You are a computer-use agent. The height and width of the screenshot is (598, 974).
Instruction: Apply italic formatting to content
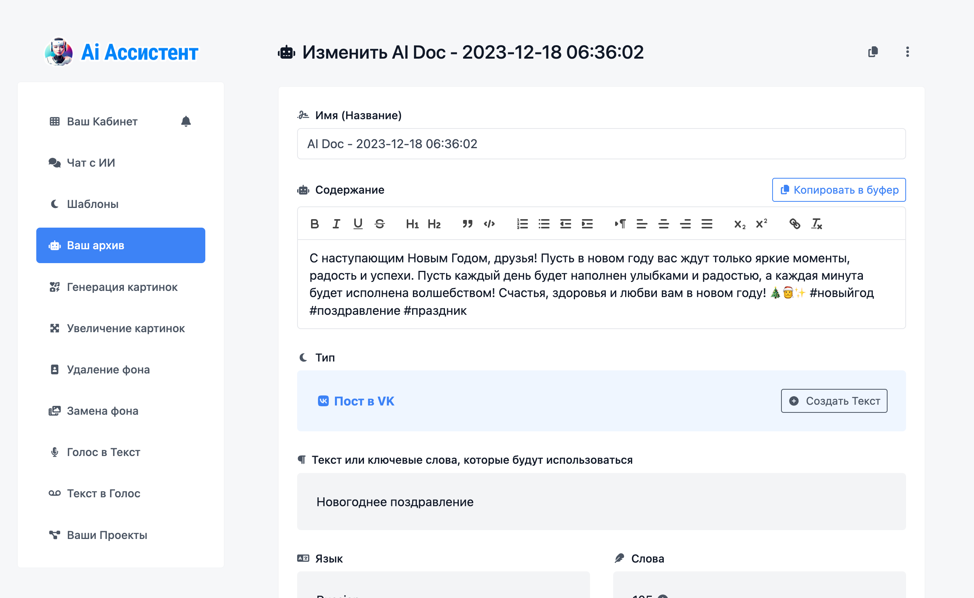pyautogui.click(x=336, y=224)
